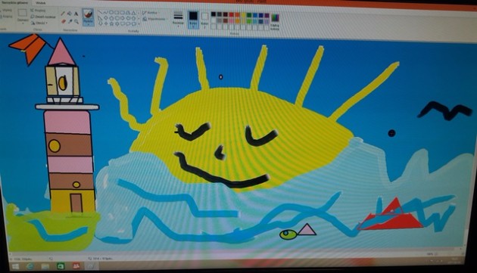The height and width of the screenshot is (273, 477).
Task: Activate the Eraser tool
Action: 64,21
